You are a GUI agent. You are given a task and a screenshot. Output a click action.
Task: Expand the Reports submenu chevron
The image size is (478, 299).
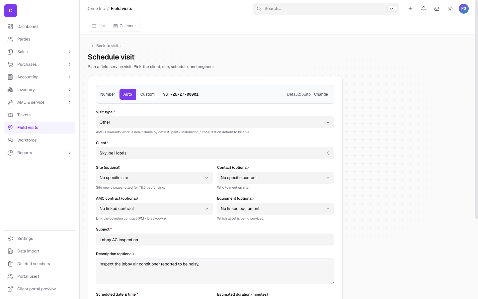[70, 153]
